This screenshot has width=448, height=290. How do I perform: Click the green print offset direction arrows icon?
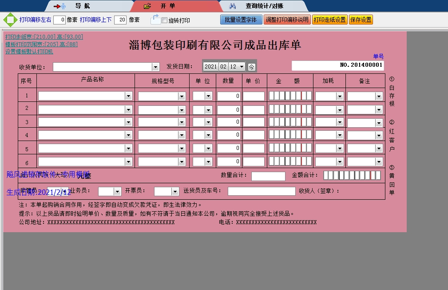(10, 20)
